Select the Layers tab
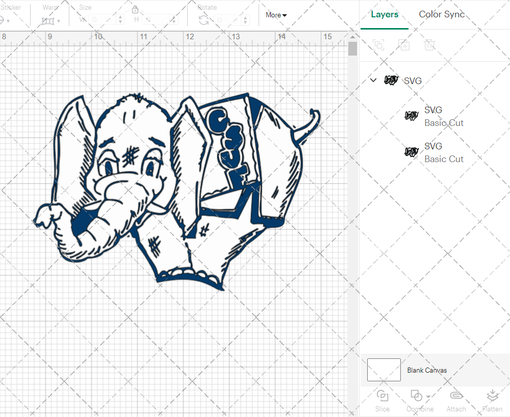Screen dimensions: 510x417 385,14
